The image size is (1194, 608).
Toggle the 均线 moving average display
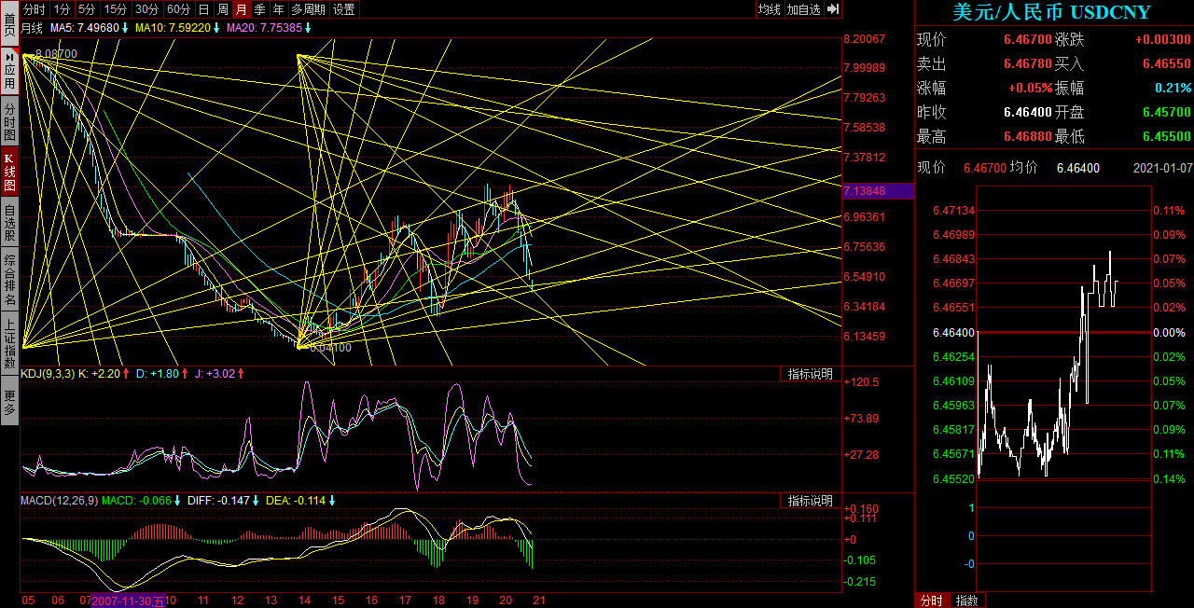(769, 9)
